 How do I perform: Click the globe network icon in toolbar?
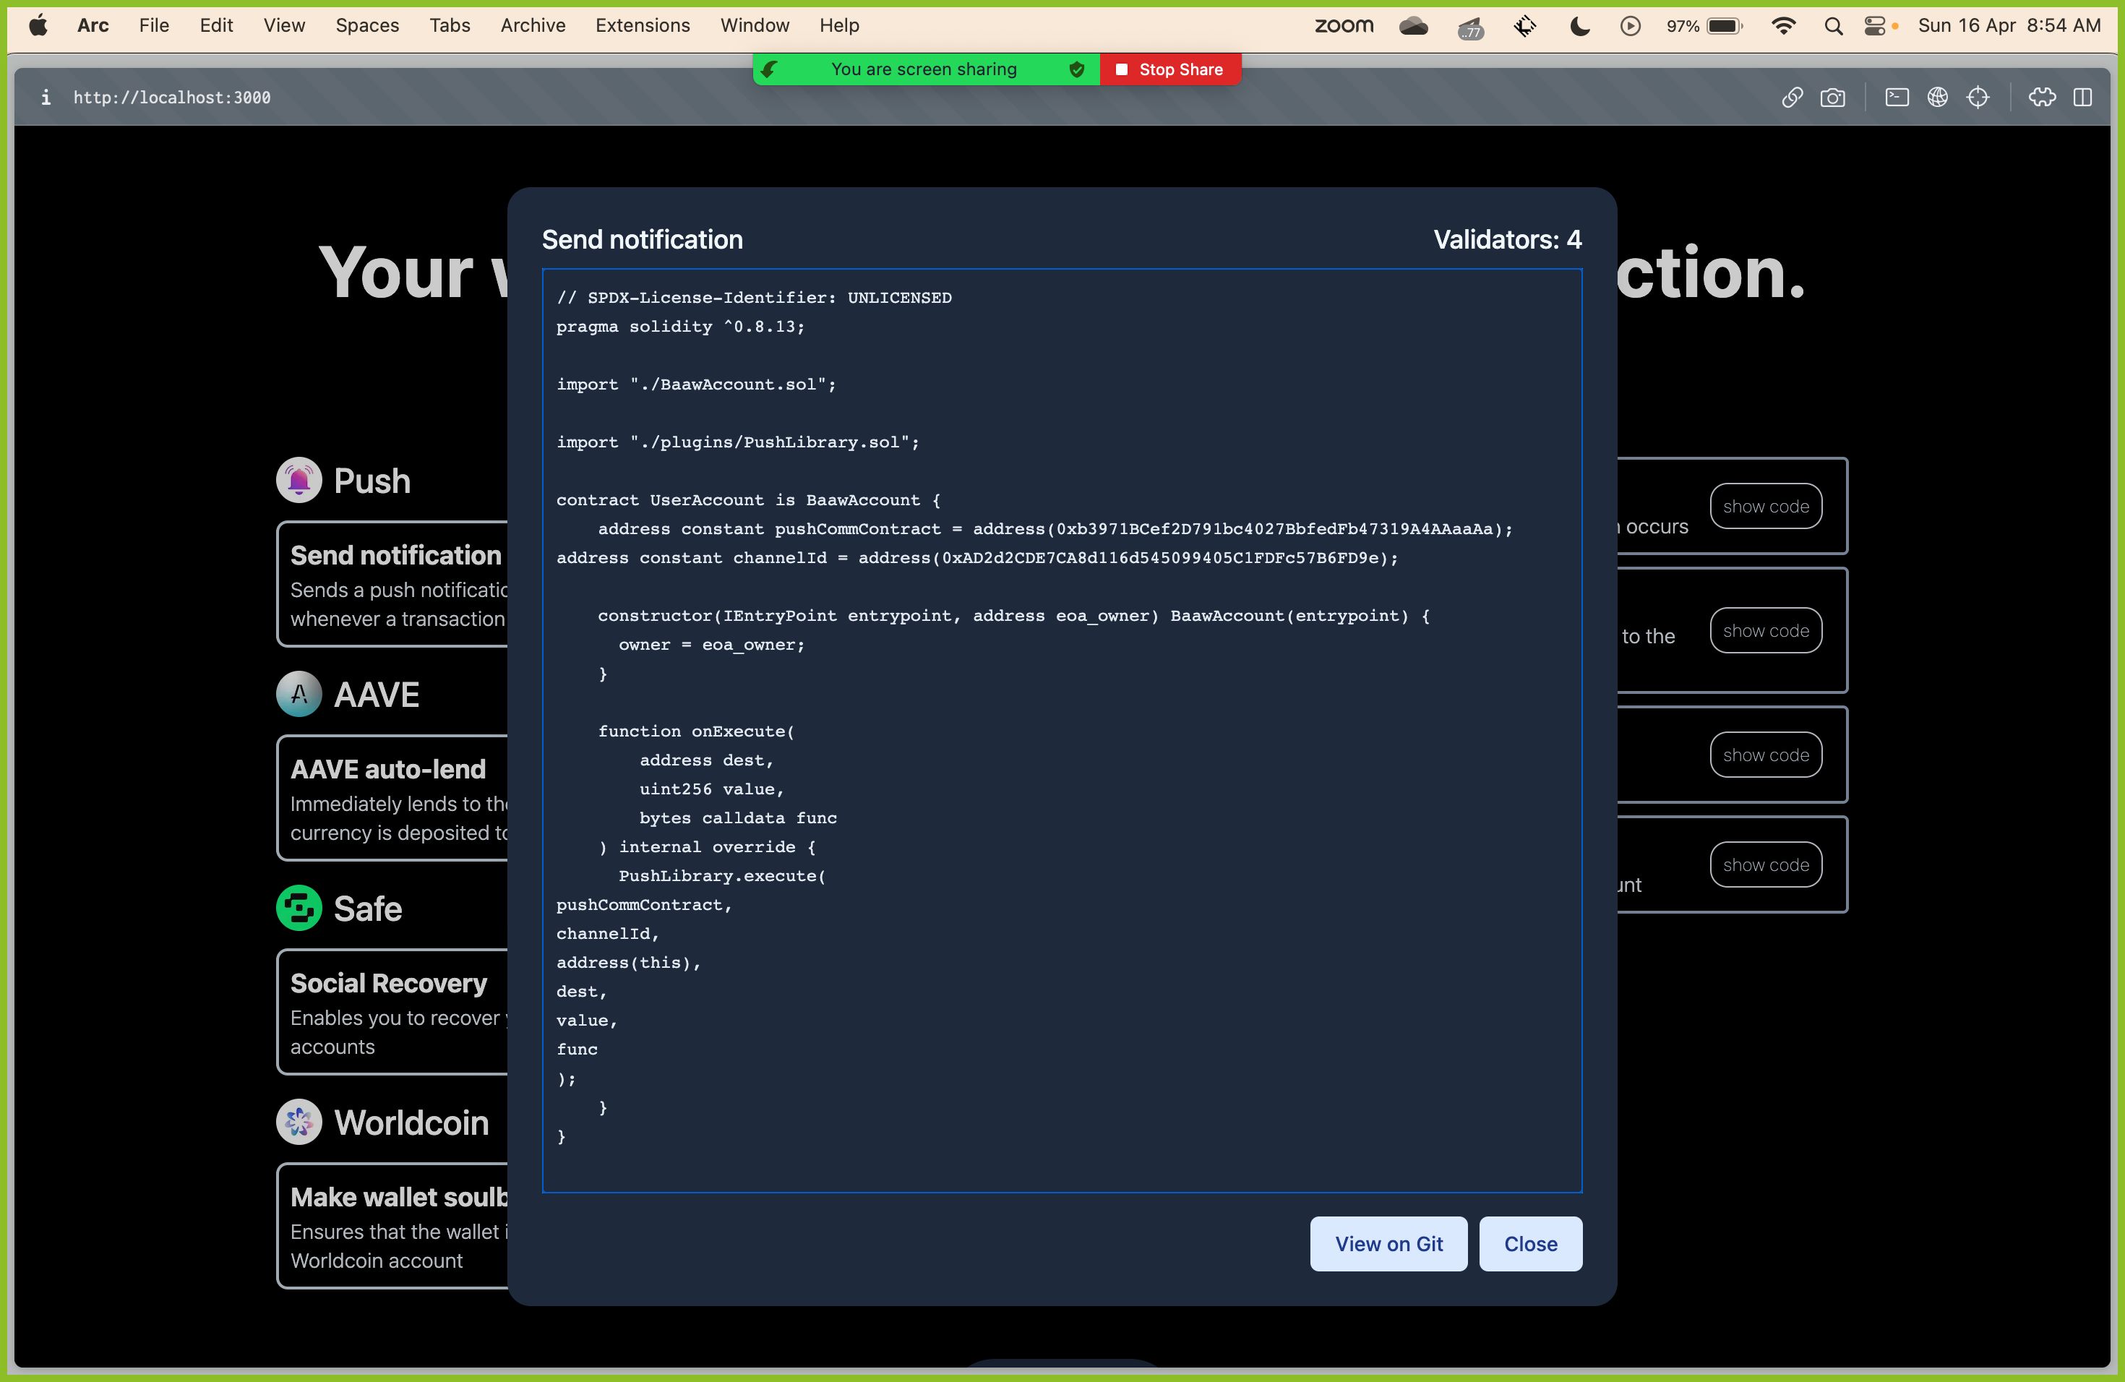point(1938,98)
